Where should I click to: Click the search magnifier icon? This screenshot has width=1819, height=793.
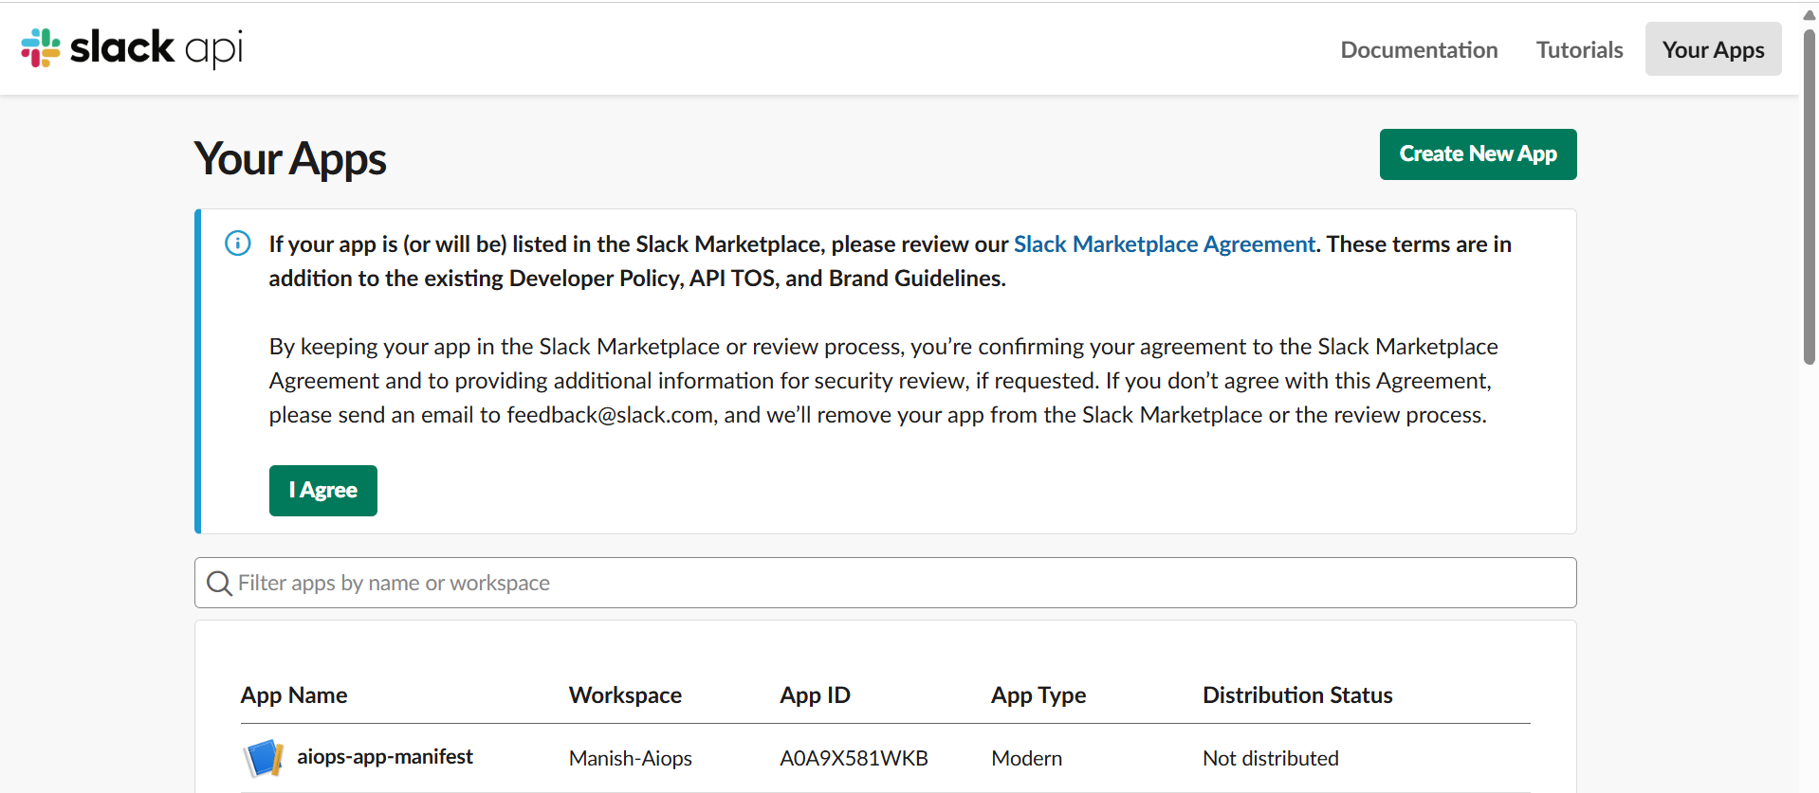coord(219,584)
